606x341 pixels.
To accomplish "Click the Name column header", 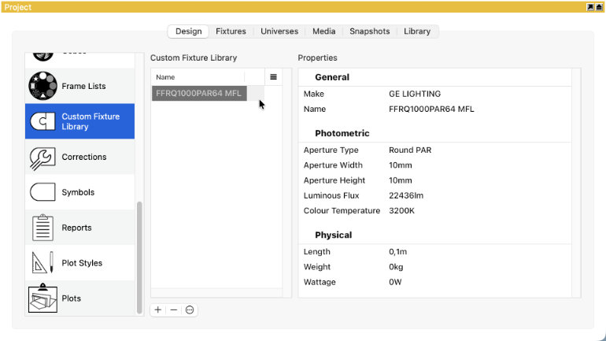I will coord(197,77).
